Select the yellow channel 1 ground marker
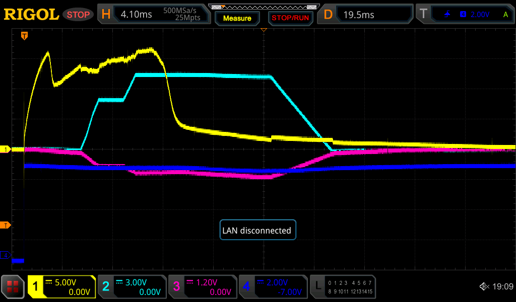Viewport: 516px width, 302px height. [x=6, y=149]
